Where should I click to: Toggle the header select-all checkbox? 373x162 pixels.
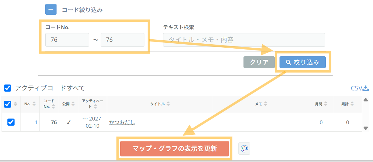[x=7, y=104]
